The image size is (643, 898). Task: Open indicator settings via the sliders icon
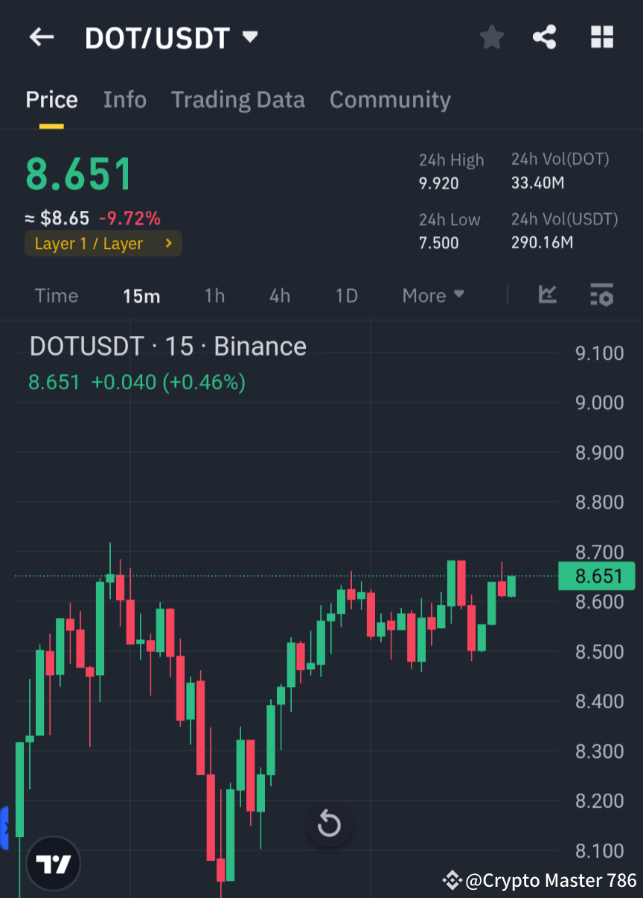(601, 295)
